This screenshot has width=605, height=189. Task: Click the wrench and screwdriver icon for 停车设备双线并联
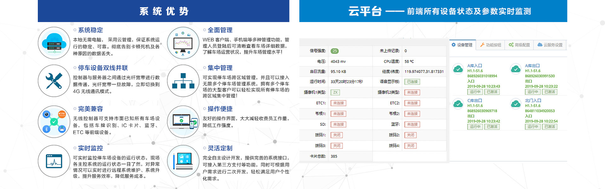coord(54,81)
